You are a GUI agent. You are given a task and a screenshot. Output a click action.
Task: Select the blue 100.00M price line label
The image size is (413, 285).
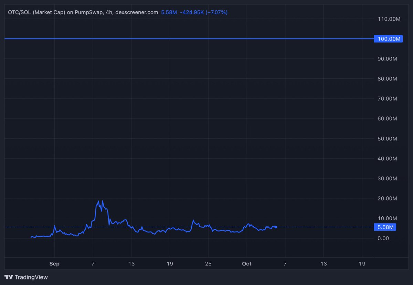[x=388, y=39]
